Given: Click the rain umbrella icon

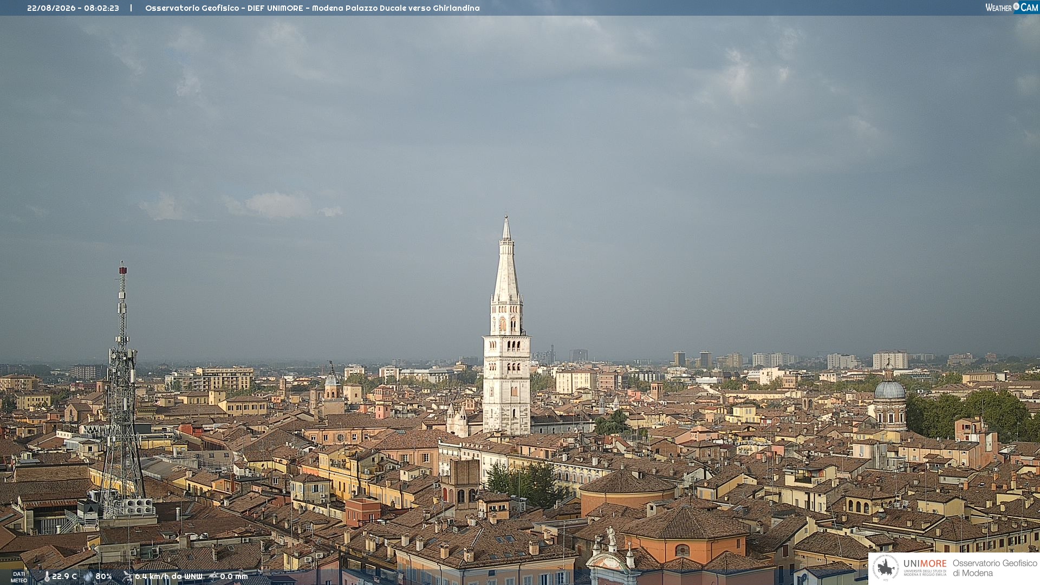Looking at the screenshot, I should (x=213, y=576).
